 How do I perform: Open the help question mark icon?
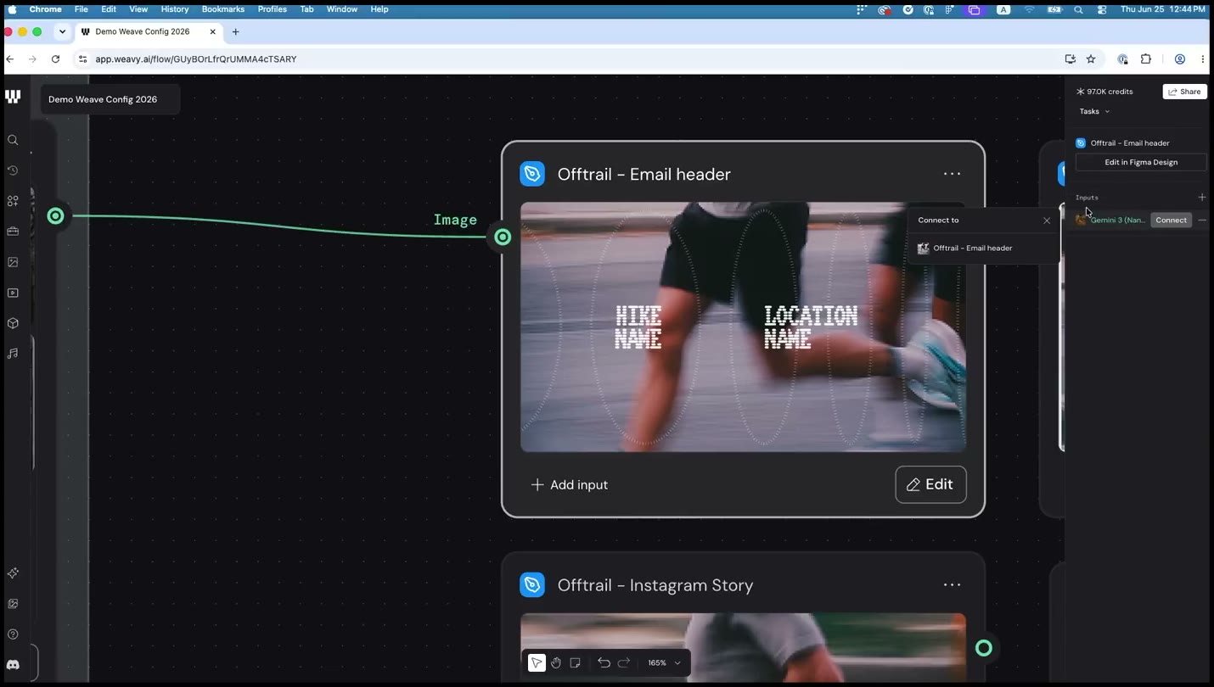pyautogui.click(x=13, y=634)
